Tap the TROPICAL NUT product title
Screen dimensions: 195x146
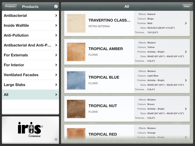[x=103, y=106]
